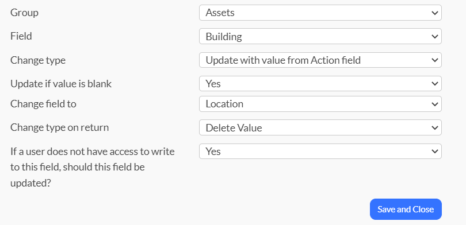This screenshot has height=225, width=466.
Task: Click the Change type label
Action: coord(38,60)
